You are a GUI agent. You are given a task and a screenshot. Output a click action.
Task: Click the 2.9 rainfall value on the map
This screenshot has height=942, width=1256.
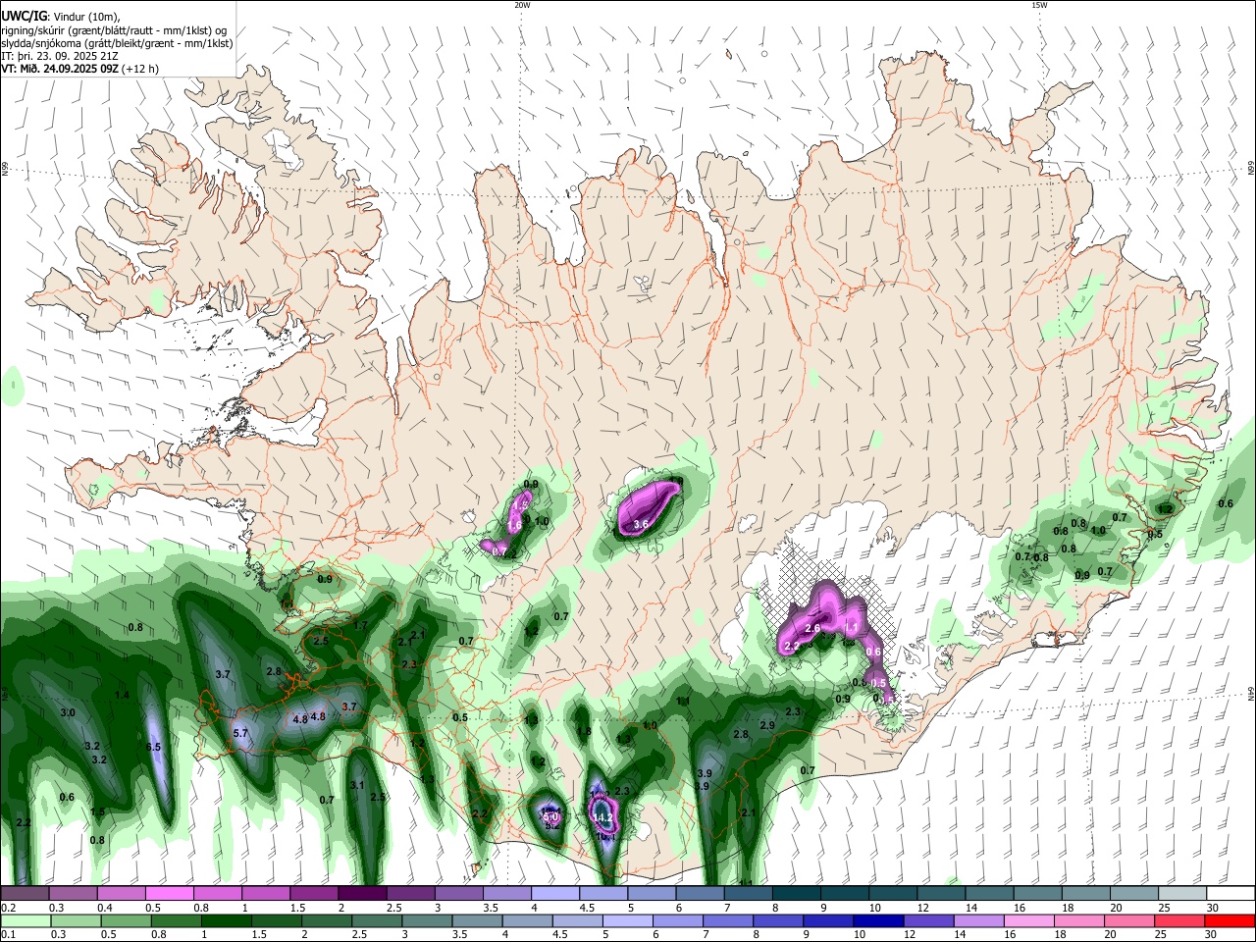767,725
